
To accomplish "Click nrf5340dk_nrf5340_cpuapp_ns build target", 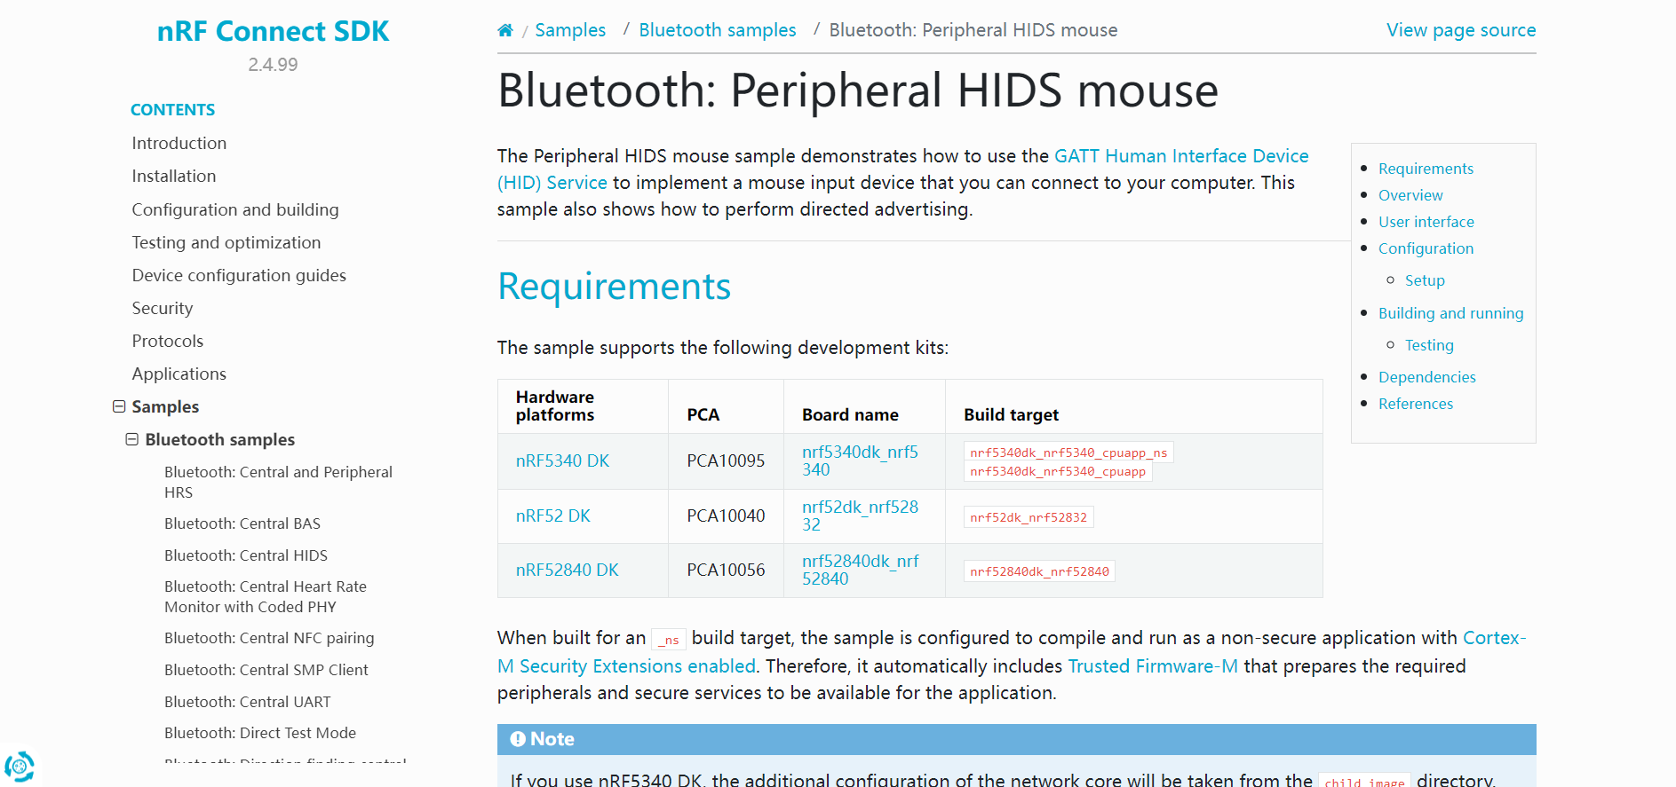I will click(x=1068, y=453).
